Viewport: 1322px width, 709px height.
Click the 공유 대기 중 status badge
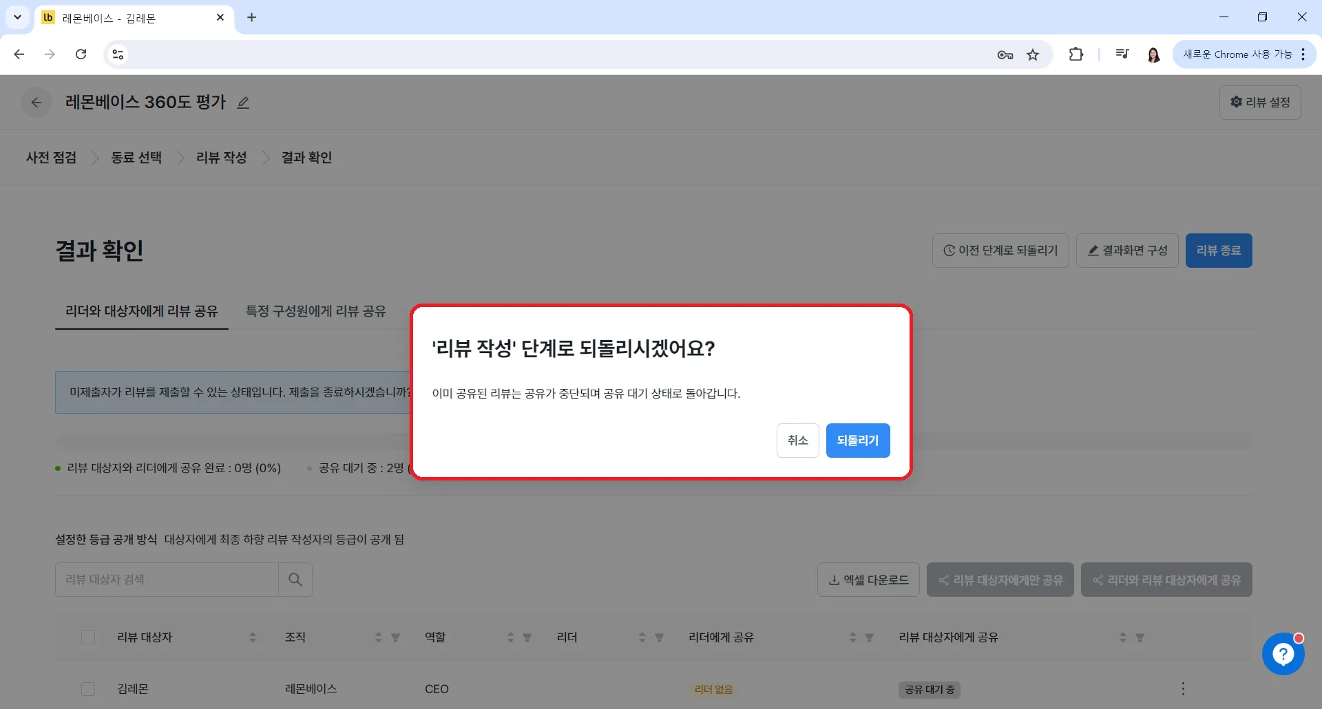(930, 690)
